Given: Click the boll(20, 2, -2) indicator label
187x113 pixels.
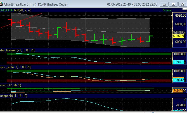Looking at the screenshot, I should (23, 10).
